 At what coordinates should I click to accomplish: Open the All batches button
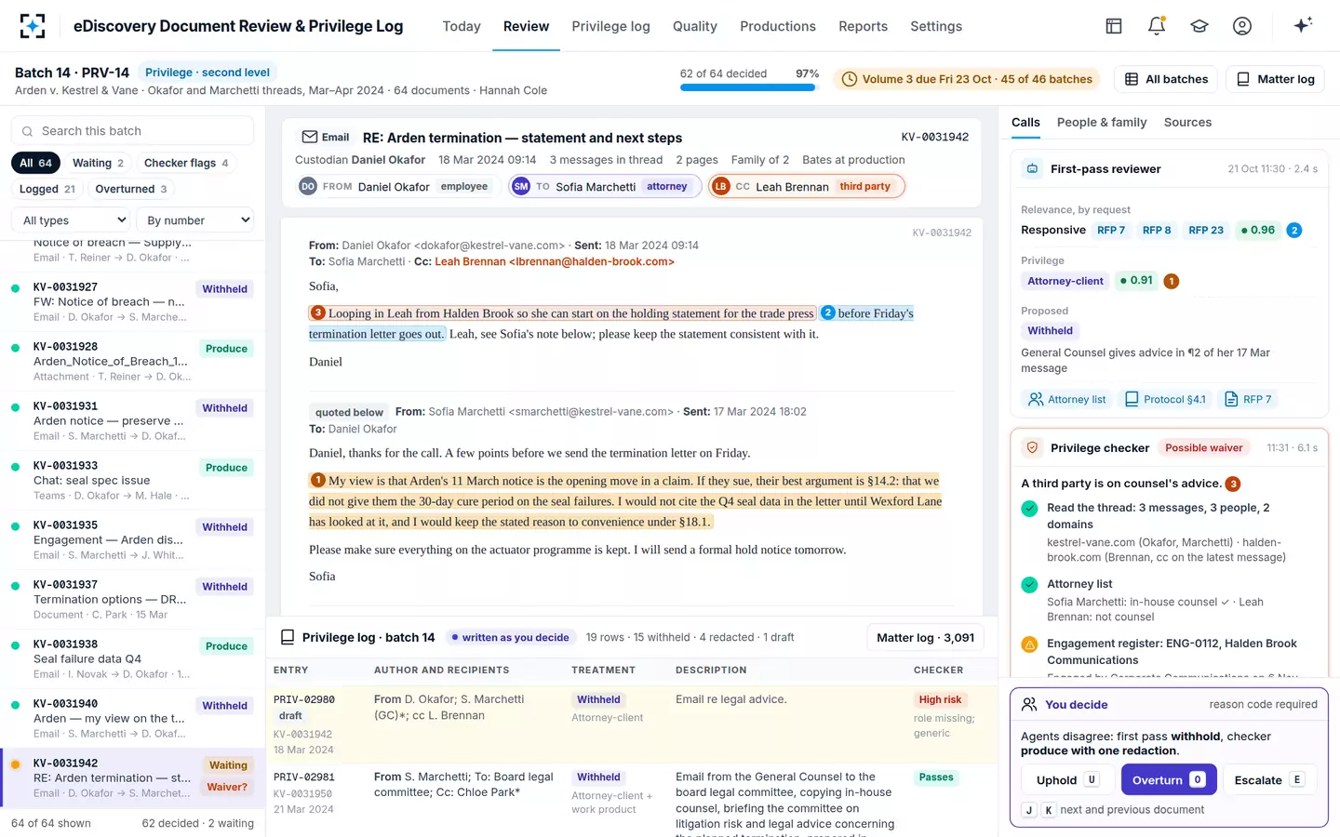click(x=1167, y=79)
